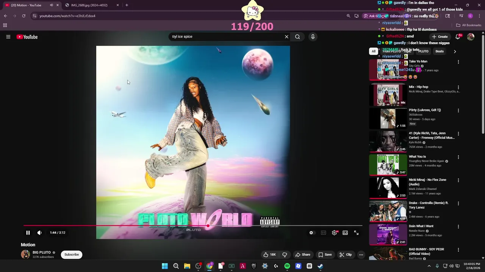485x272 pixels.
Task: Open options for the 41 Freeway video
Action: [x=458, y=134]
